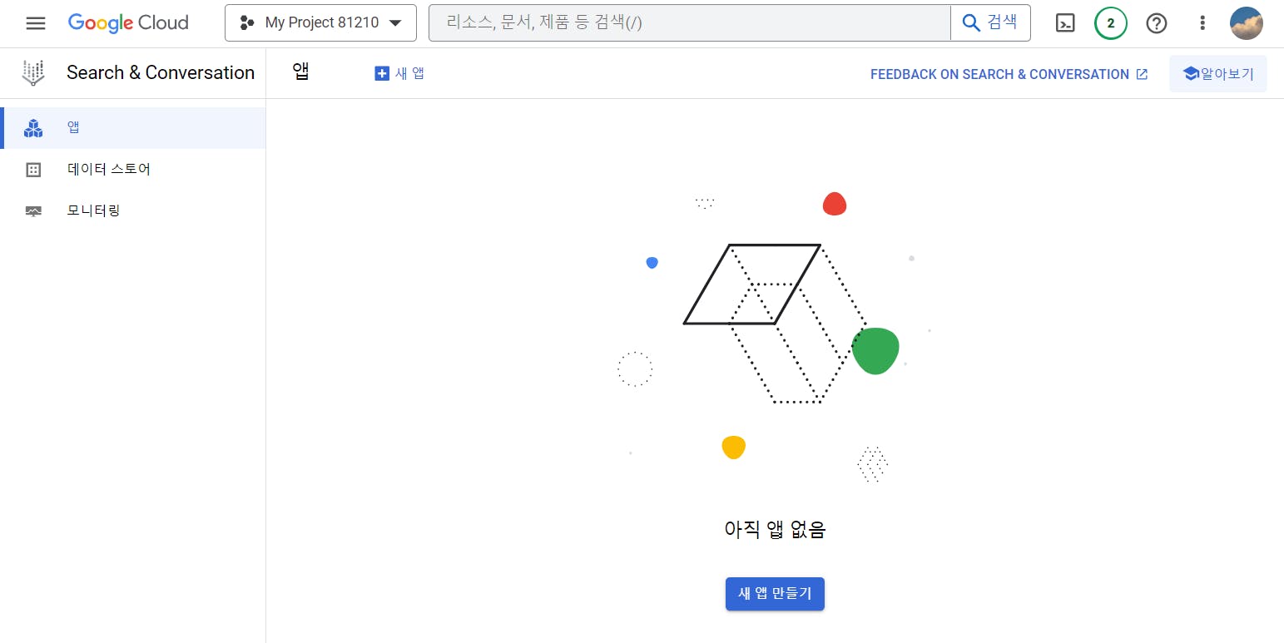The height and width of the screenshot is (643, 1284).
Task: Open the help question mark icon
Action: (1157, 23)
